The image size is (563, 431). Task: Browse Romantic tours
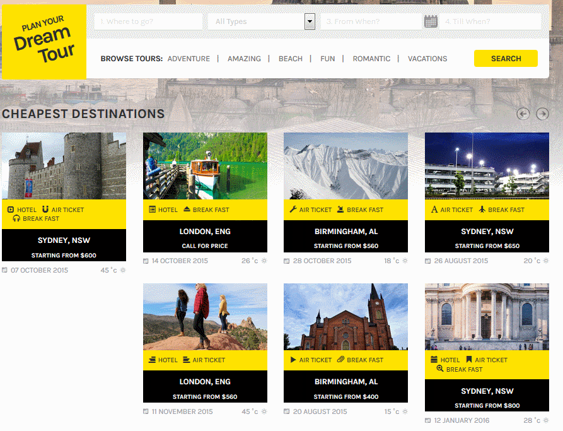371,59
